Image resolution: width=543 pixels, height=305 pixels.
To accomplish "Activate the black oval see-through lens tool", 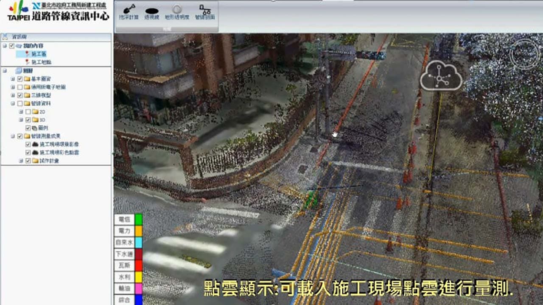I will pos(151,12).
